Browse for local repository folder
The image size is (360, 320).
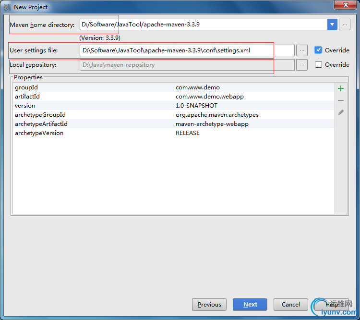[x=302, y=65]
